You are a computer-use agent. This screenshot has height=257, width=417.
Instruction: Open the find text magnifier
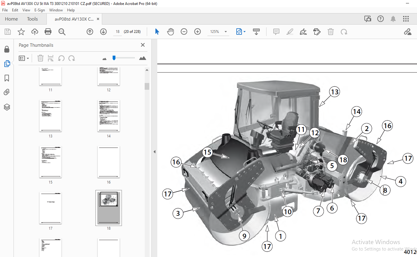click(62, 32)
